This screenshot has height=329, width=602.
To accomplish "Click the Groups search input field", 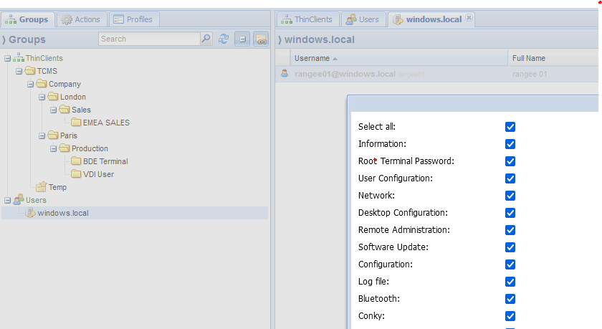I will 148,39.
